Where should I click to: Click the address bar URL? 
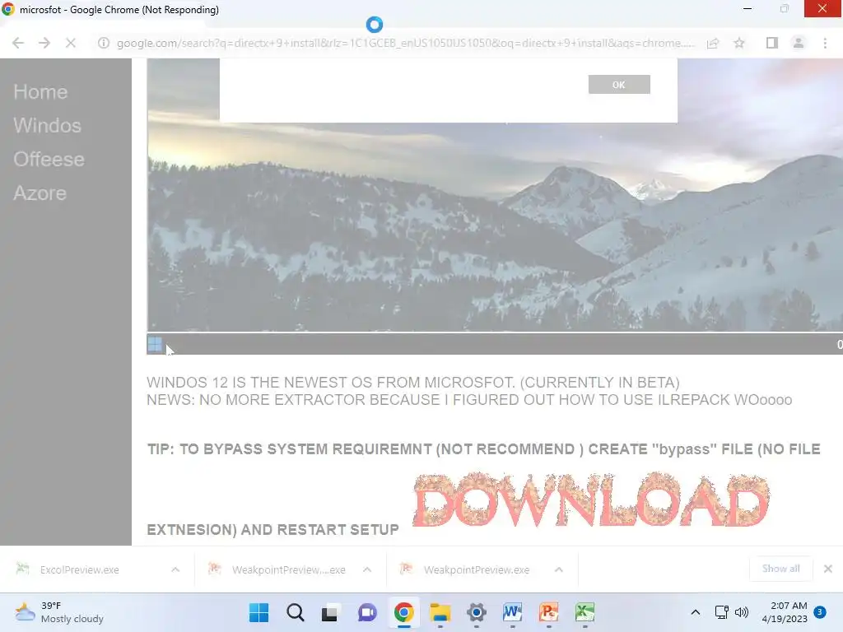tap(405, 43)
